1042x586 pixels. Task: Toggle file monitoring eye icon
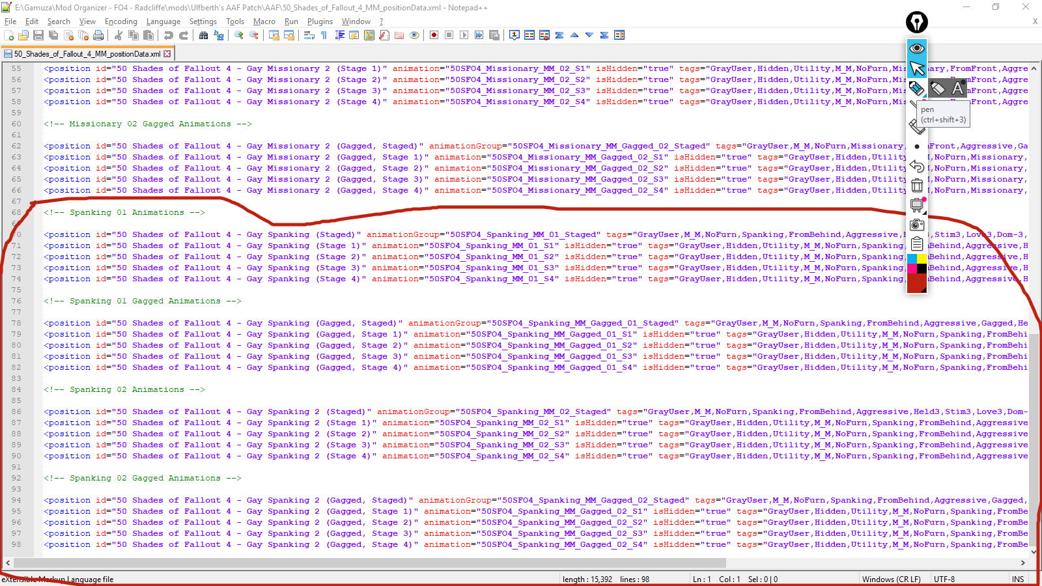(x=414, y=35)
